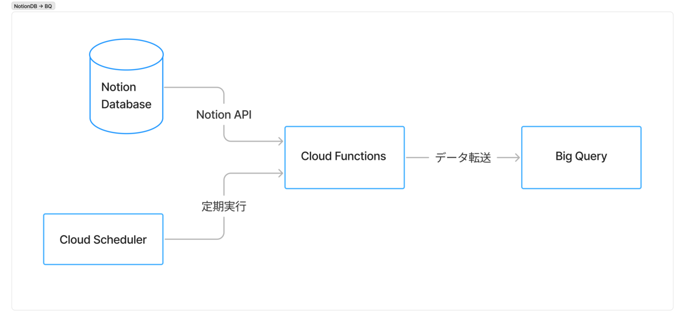Select the Notion API connector label
Viewport: 685px width, 322px height.
point(224,115)
